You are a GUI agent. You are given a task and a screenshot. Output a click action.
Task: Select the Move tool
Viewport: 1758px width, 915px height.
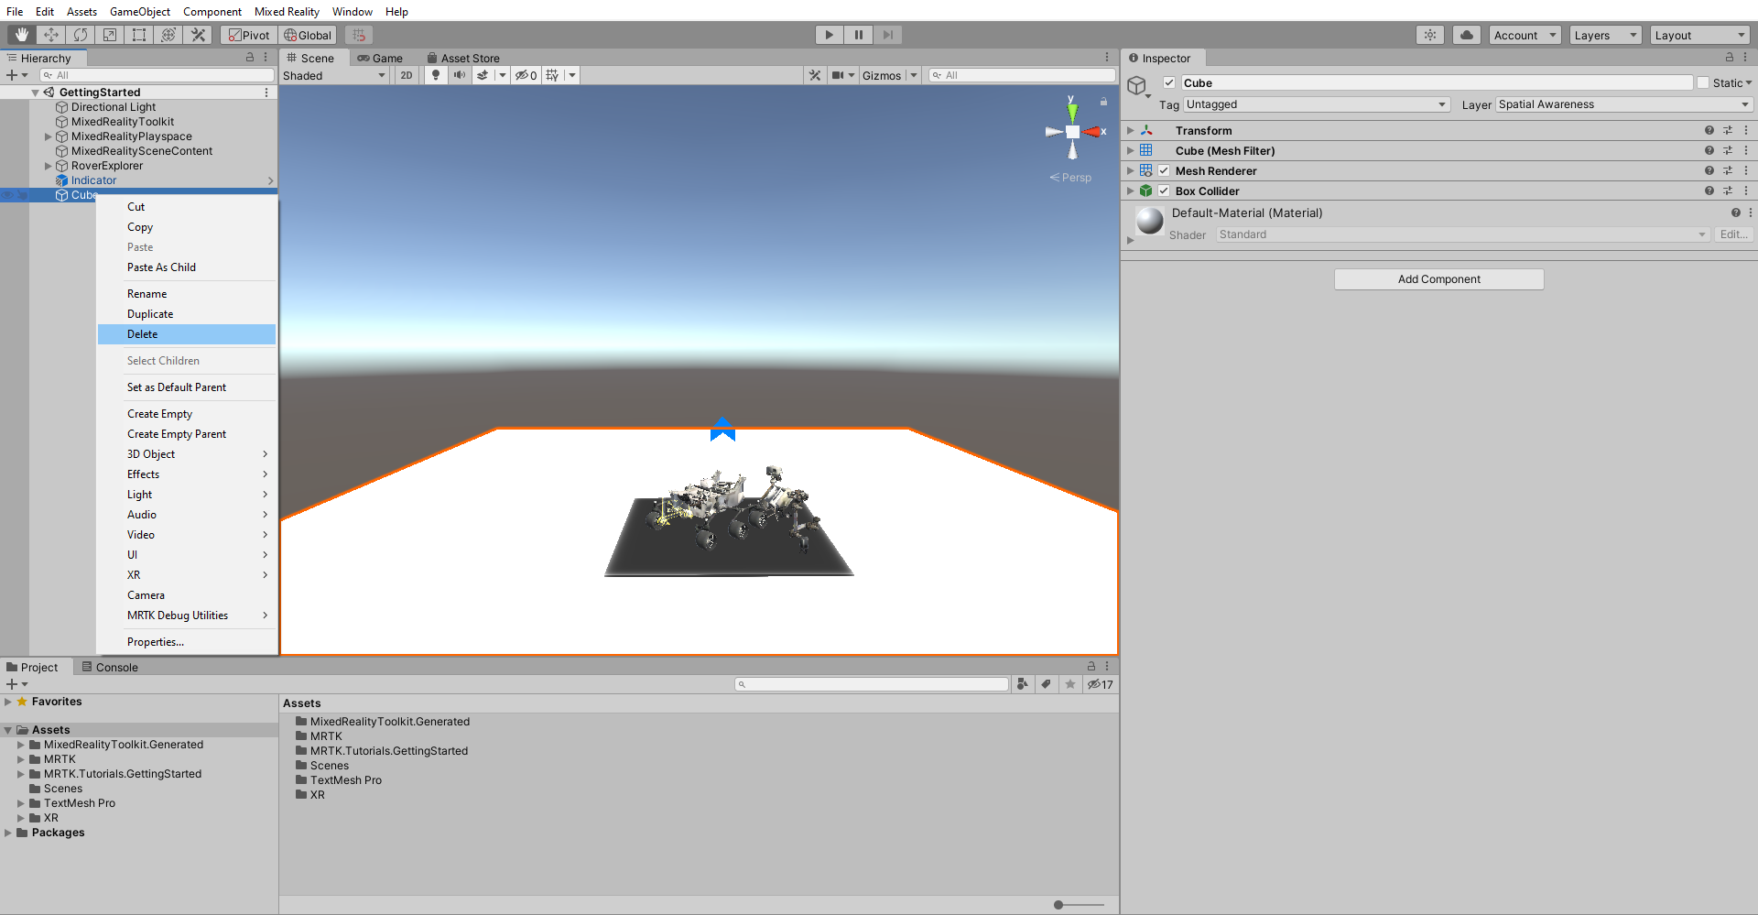[51, 35]
